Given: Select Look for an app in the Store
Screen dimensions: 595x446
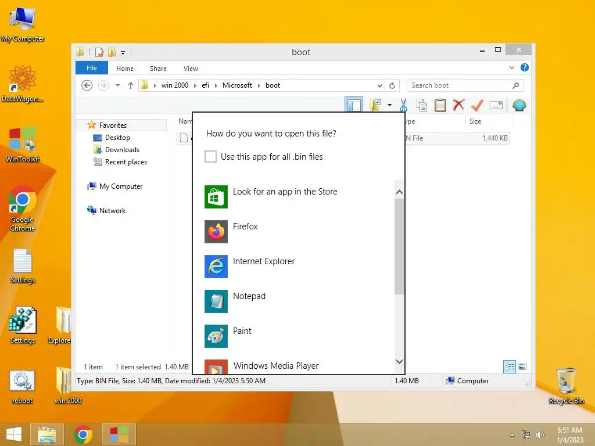Looking at the screenshot, I should (299, 196).
